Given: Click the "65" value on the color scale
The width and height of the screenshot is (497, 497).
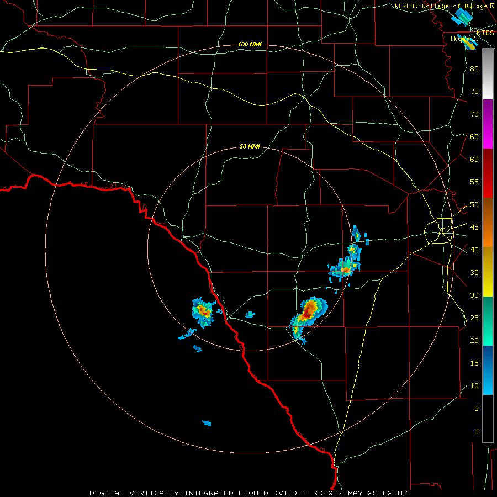Looking at the screenshot, I should tap(474, 137).
